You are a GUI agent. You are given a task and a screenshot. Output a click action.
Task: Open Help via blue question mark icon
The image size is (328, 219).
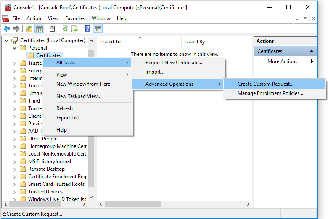coord(87,29)
